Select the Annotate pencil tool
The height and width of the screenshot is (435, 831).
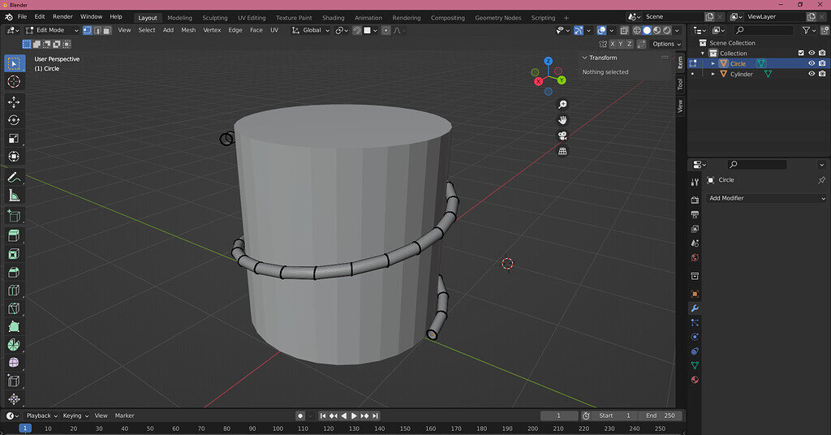coord(14,177)
